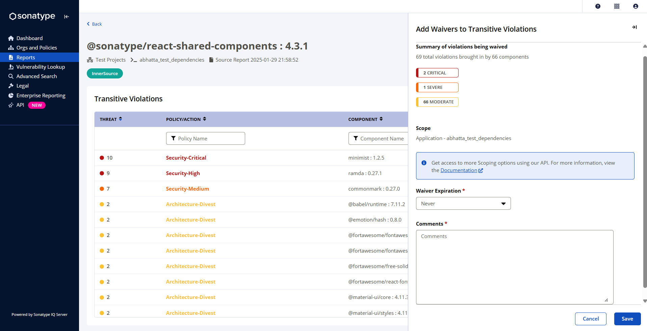Click the Policy Name filter funnel icon

[174, 138]
